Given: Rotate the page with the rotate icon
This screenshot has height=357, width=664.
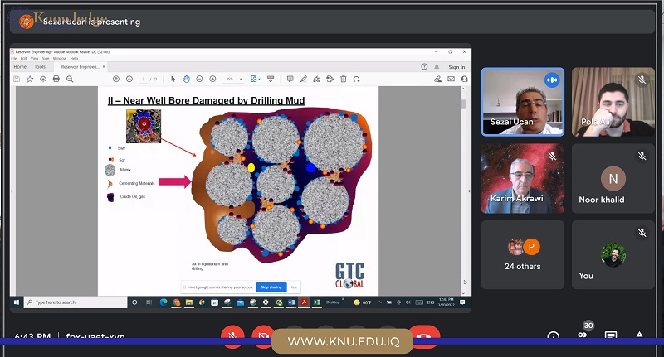Looking at the screenshot, I should pyautogui.click(x=357, y=79).
